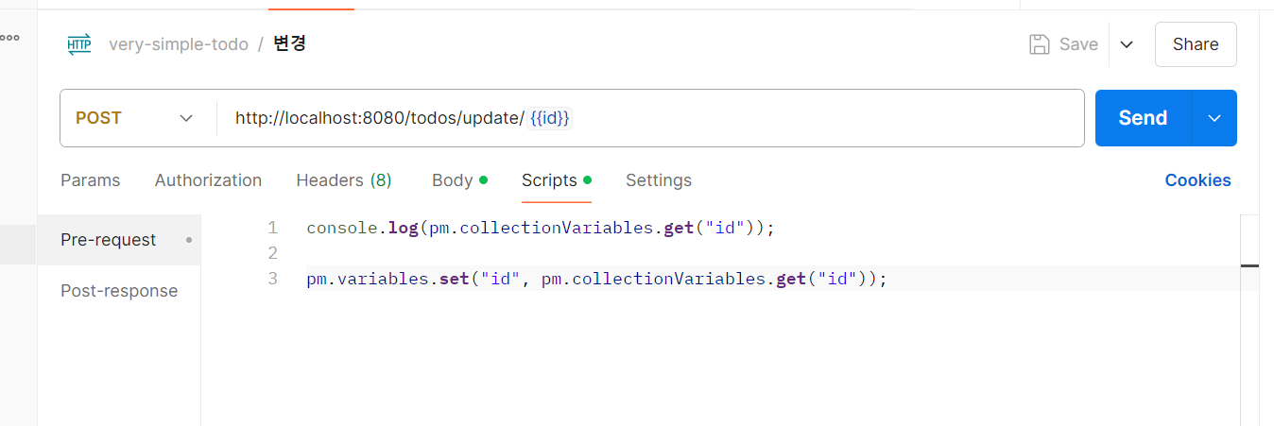1274x426 pixels.
Task: Open the Body tab
Action: coord(459,180)
